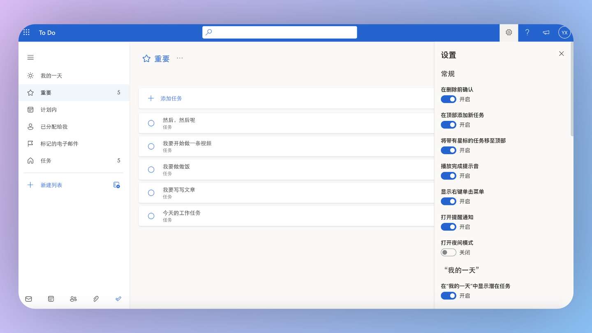Mark 今天的工作任务 as complete
The width and height of the screenshot is (592, 333).
(151, 216)
